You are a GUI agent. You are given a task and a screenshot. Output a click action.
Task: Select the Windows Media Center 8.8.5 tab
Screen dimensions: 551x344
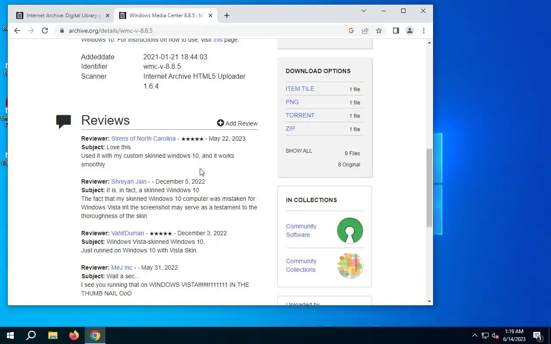point(166,15)
